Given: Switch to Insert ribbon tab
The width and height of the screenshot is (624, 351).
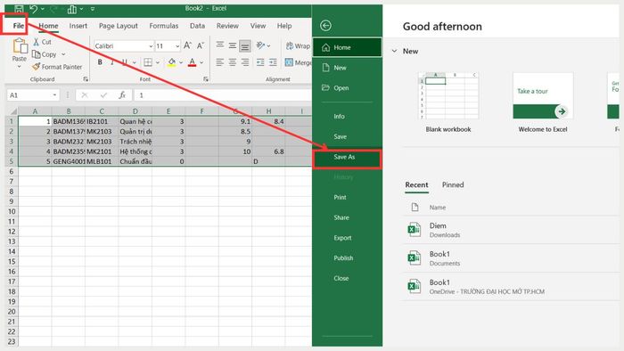Looking at the screenshot, I should tap(78, 26).
